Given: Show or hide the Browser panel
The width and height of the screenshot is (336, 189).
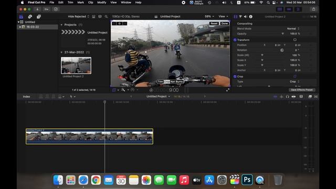Looking at the screenshot, I should (x=280, y=9).
